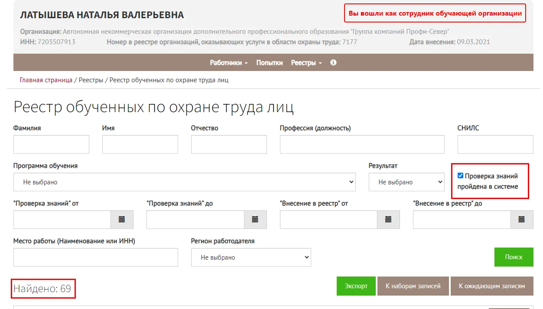The image size is (543, 309).
Task: Go to Попытки in navigation bar
Action: pos(269,63)
